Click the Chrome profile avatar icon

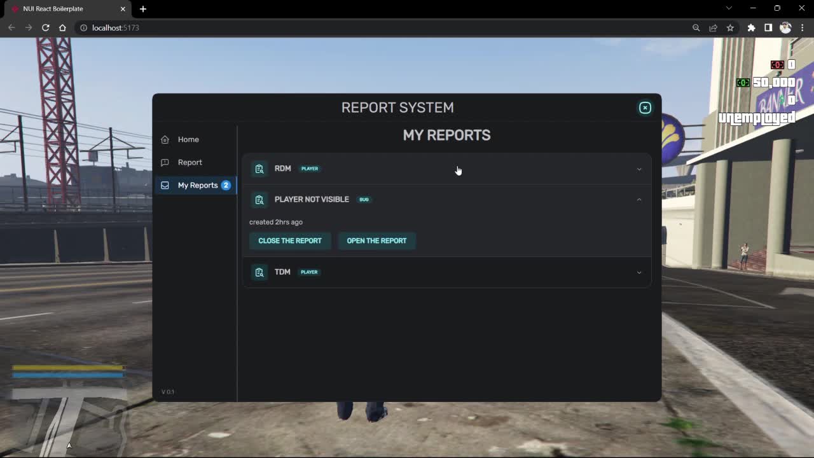[785, 27]
